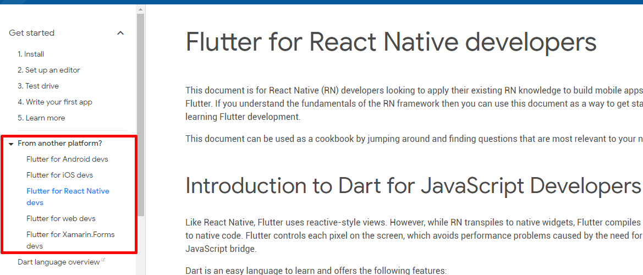Click the sidebar scrollbar thumb
643x275 pixels.
[140, 115]
